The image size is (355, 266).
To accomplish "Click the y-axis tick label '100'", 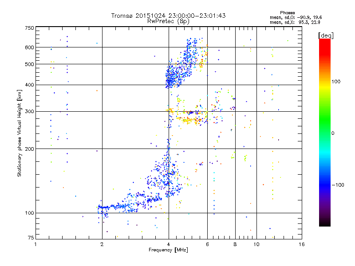I will click(x=29, y=213).
